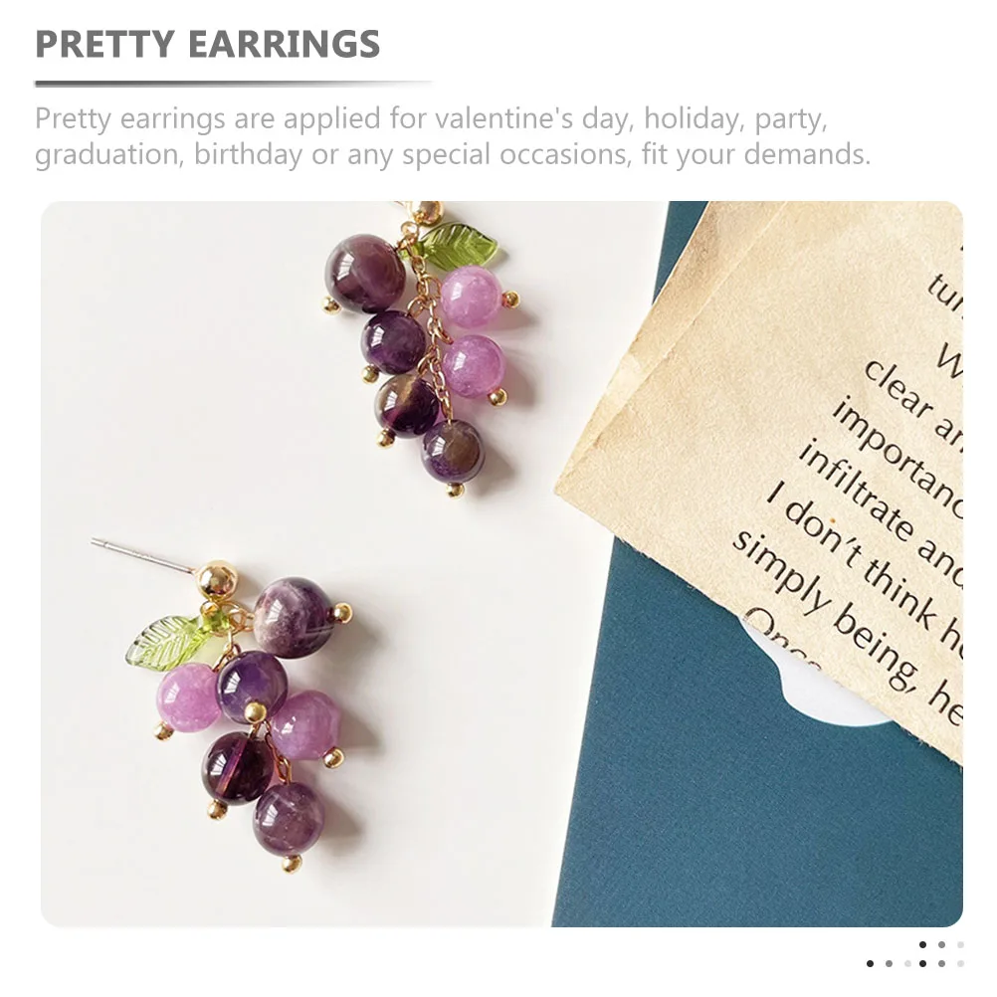This screenshot has height=997, width=997.
Task: Click the striped amethyst bead beside gold stud
Action: coord(294,611)
